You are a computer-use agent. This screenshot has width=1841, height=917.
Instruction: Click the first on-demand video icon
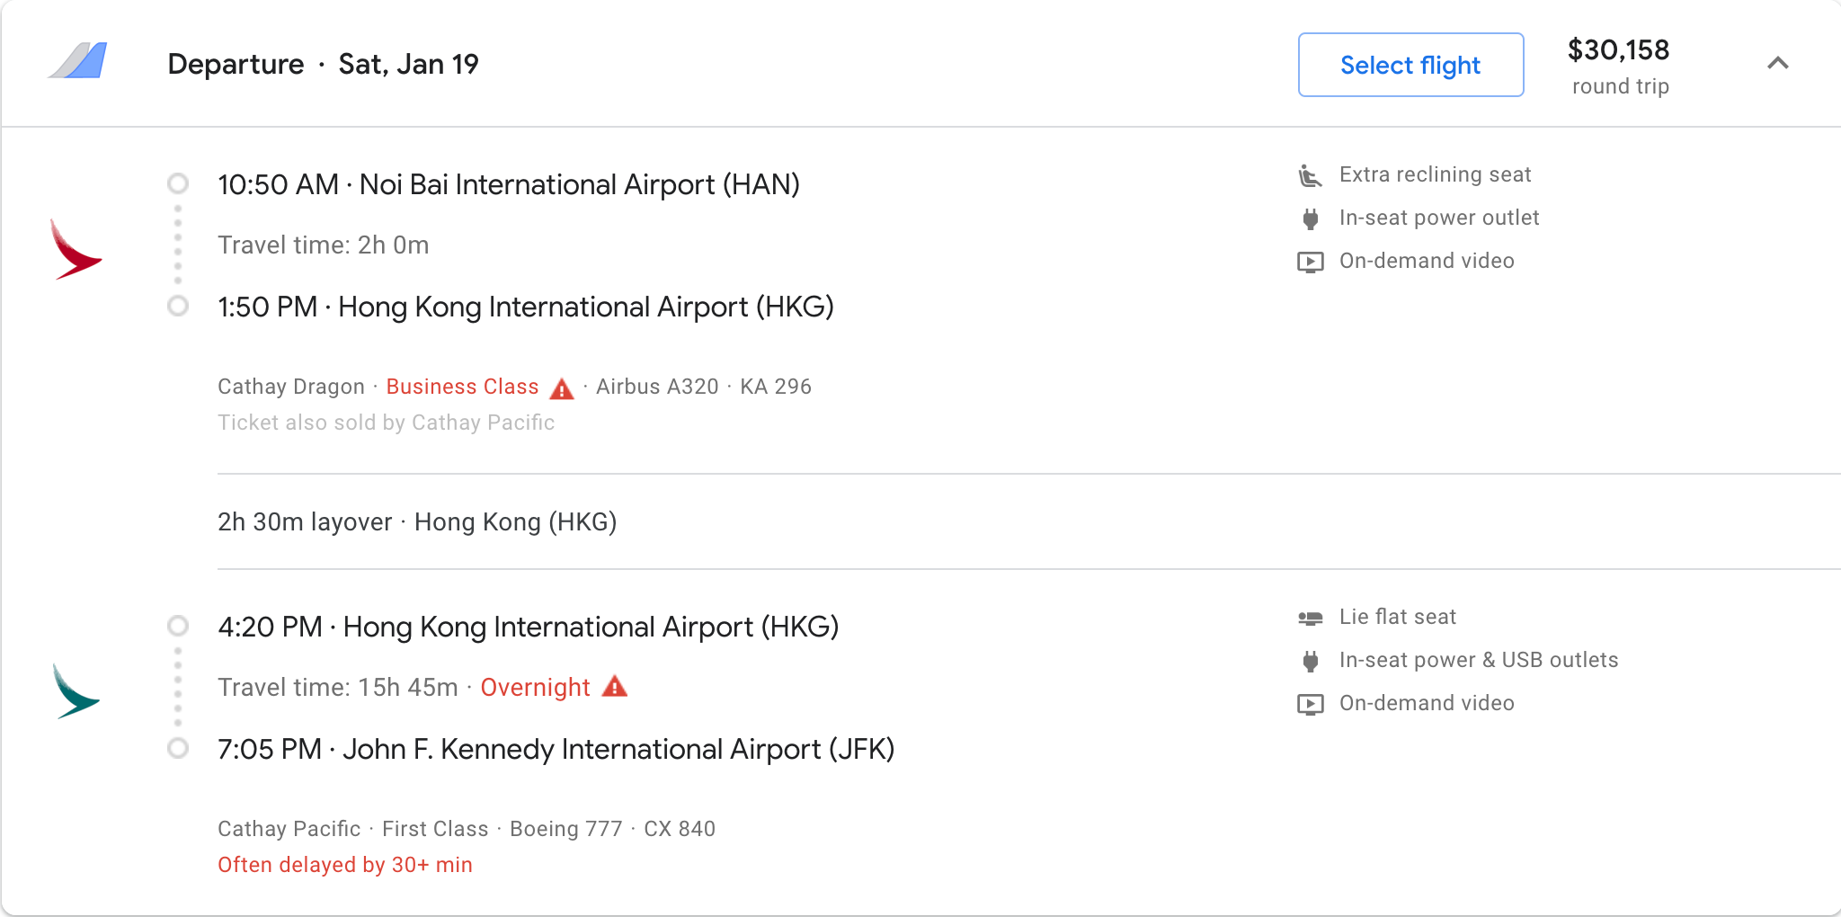pos(1311,262)
